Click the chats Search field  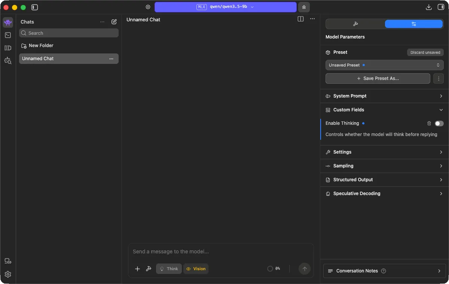[x=69, y=33]
